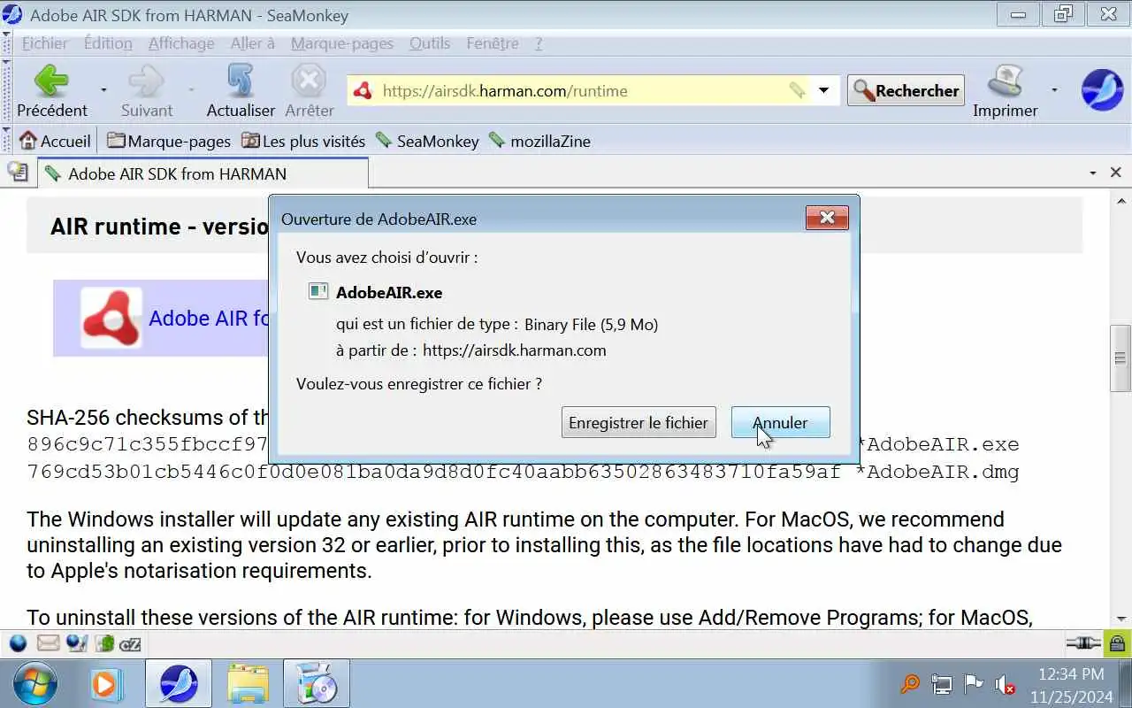The image size is (1132, 708).
Task: Open Address Book from the status bar icon
Action: click(x=105, y=643)
